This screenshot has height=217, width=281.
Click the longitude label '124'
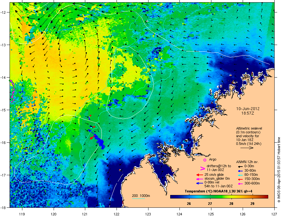pyautogui.click(x=180, y=214)
